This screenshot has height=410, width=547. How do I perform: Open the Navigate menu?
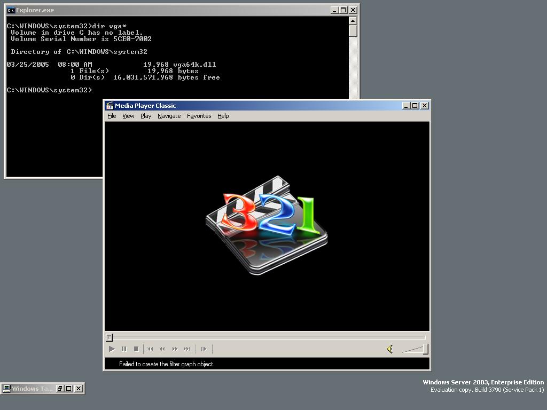pos(169,116)
